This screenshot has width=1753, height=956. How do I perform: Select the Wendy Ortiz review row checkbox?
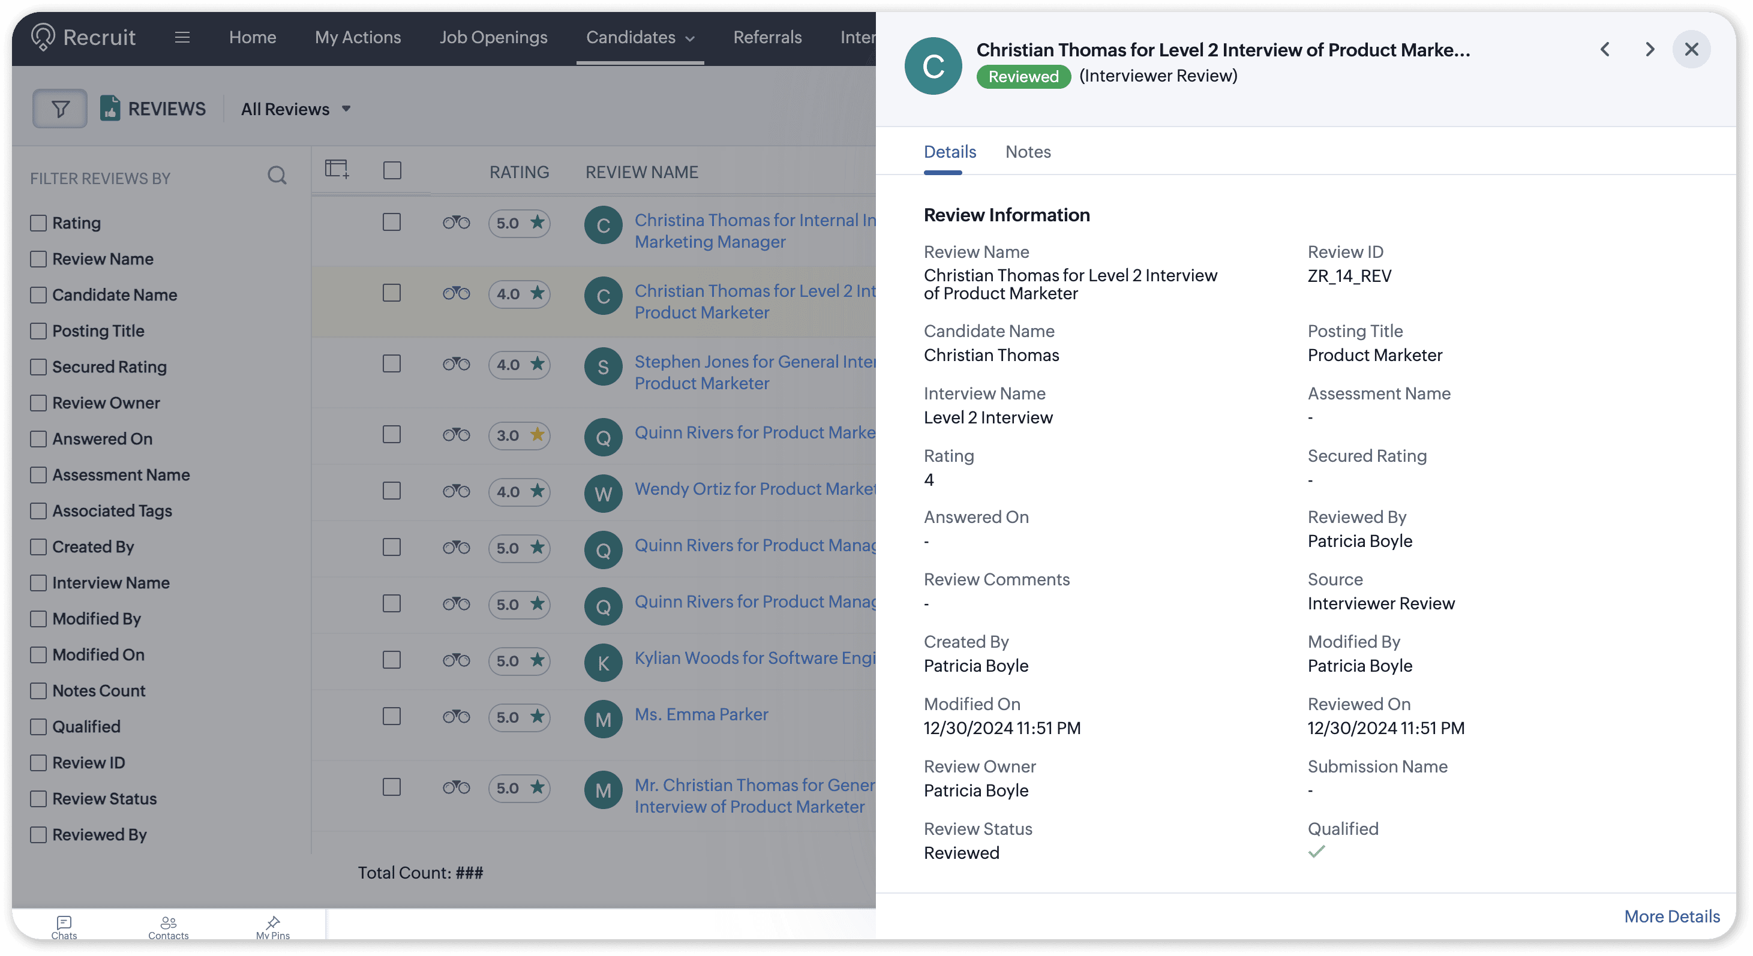[391, 491]
